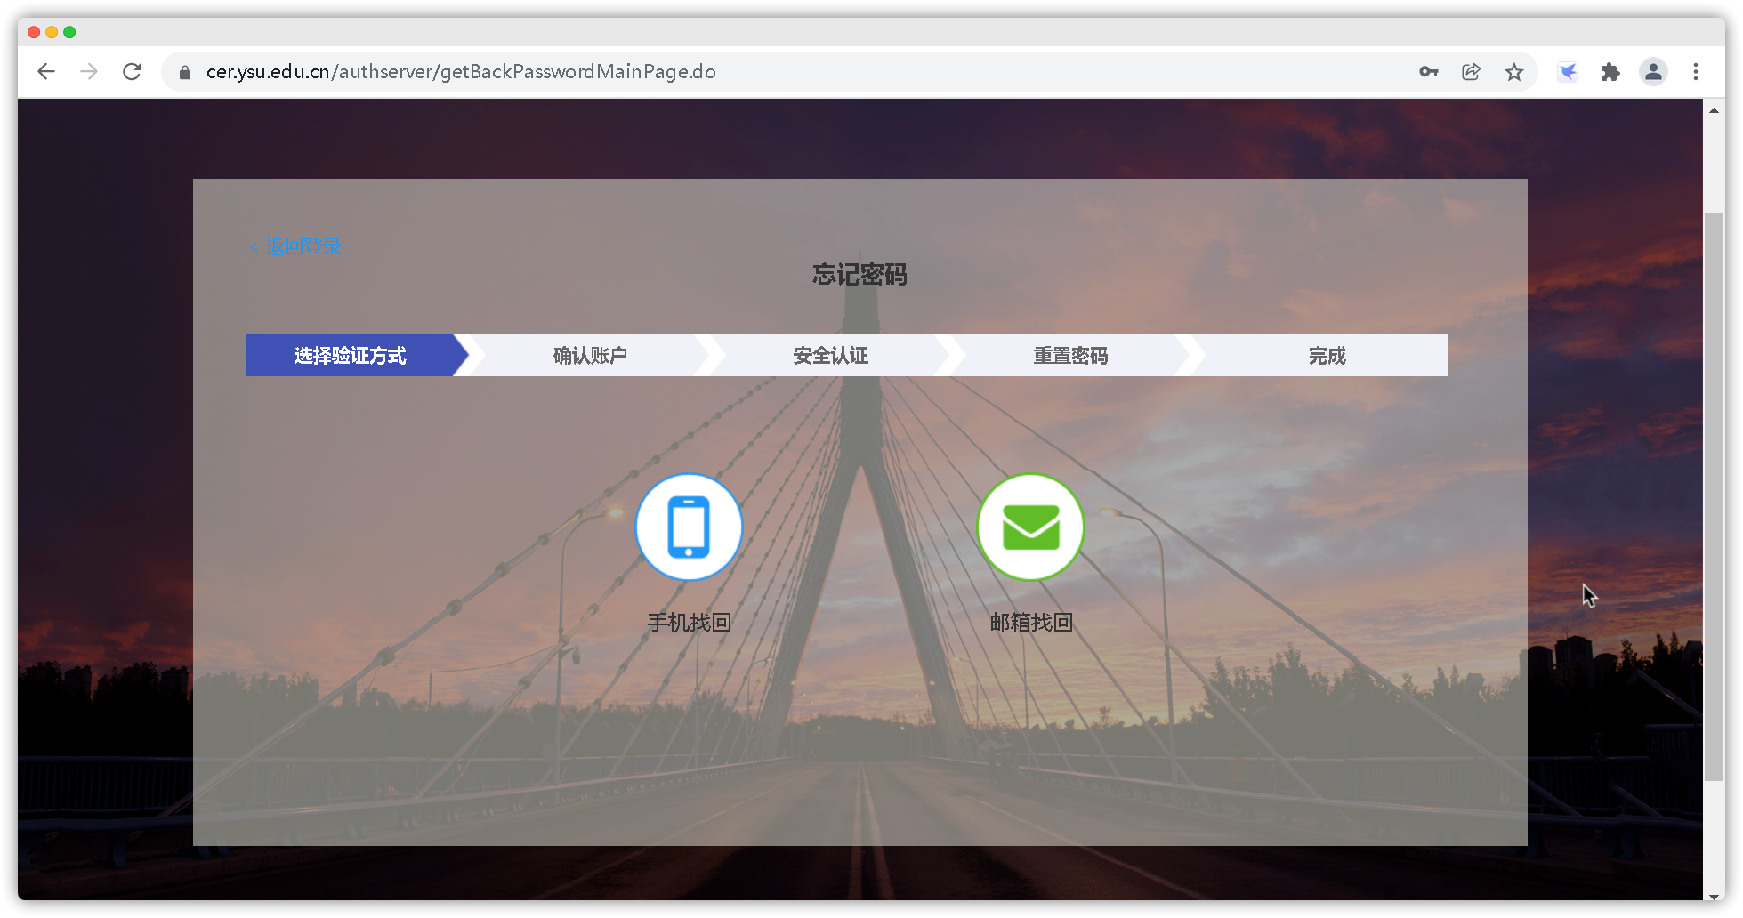
Task: Open the Chrome profile avatar
Action: (1652, 72)
